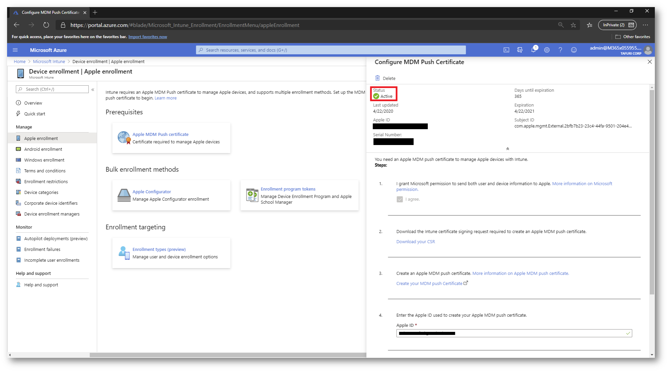This screenshot has height=372, width=669.
Task: Open Cloud Shell icon in Azure header
Action: point(506,50)
